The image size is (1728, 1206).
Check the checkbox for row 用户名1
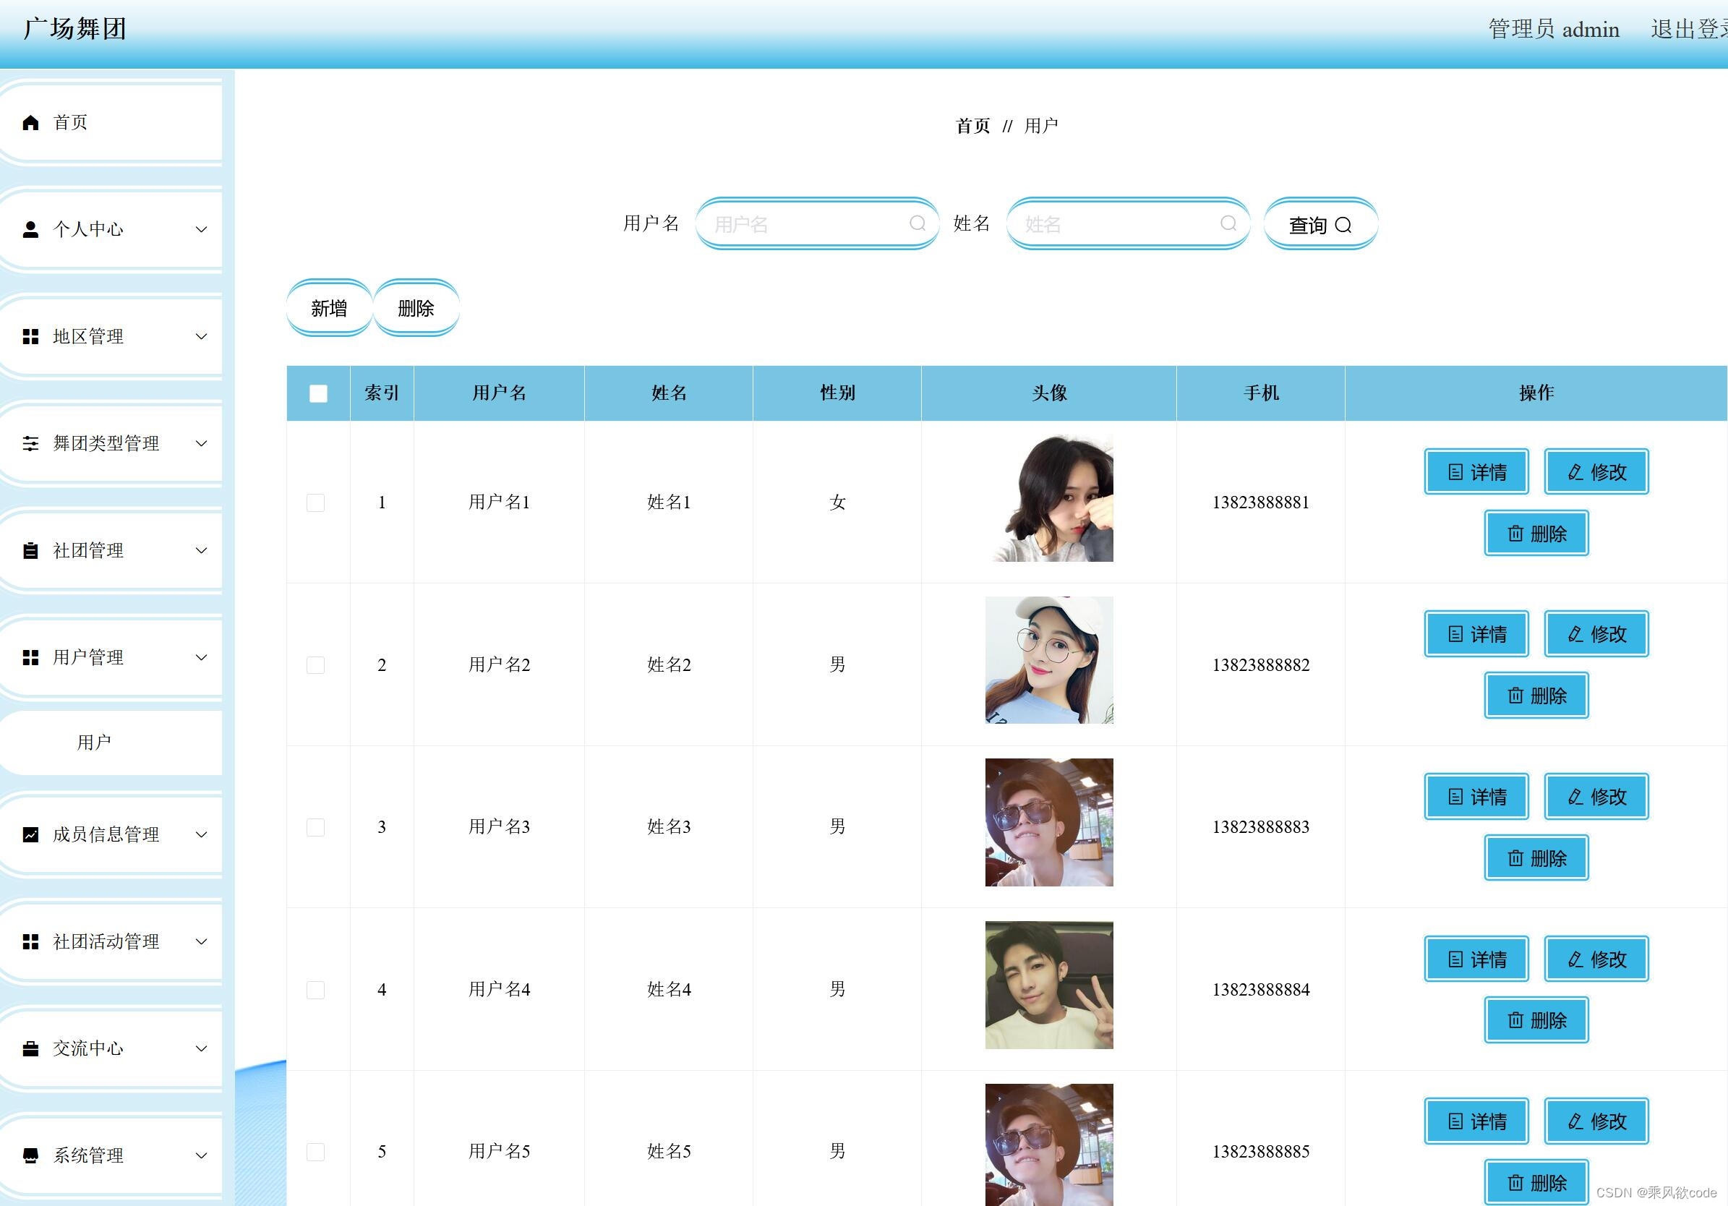point(316,503)
